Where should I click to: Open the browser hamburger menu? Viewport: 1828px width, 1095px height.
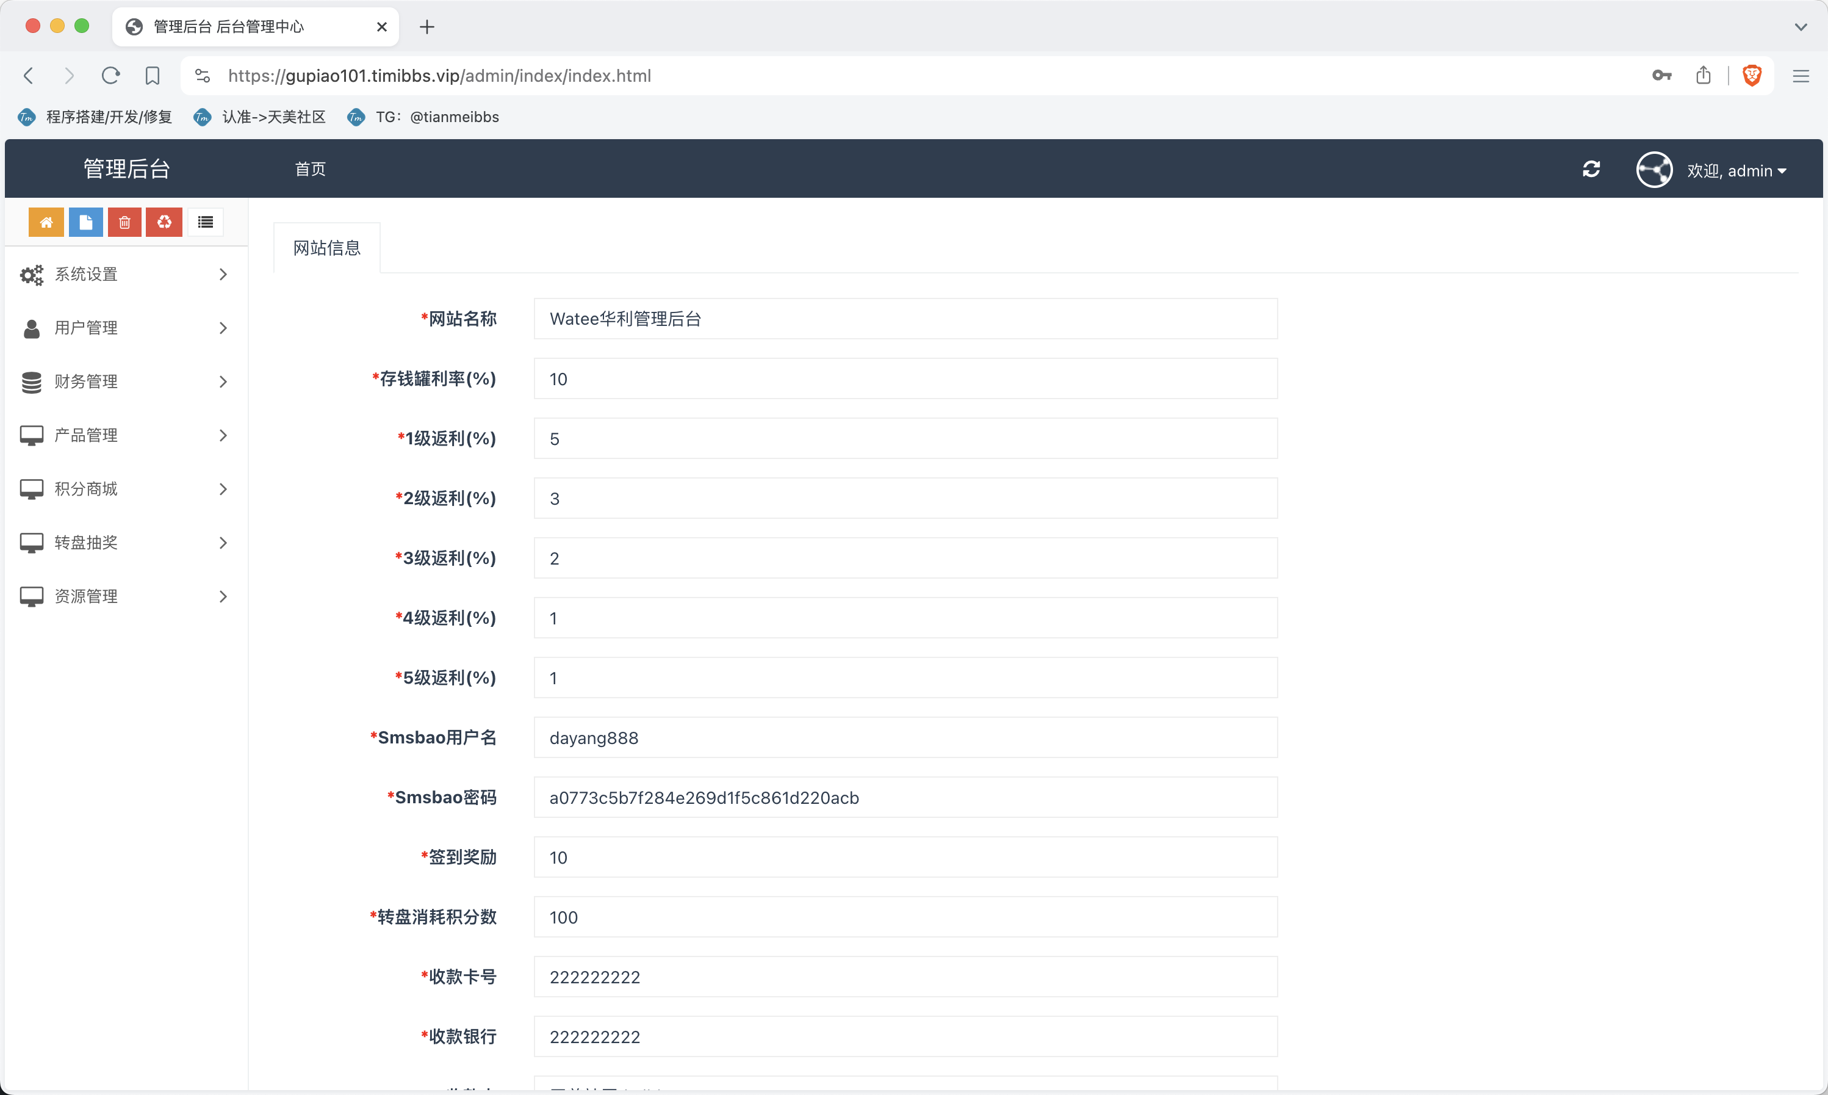point(1801,76)
